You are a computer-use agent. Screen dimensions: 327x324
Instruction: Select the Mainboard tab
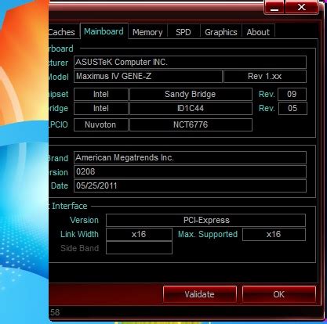(x=104, y=31)
